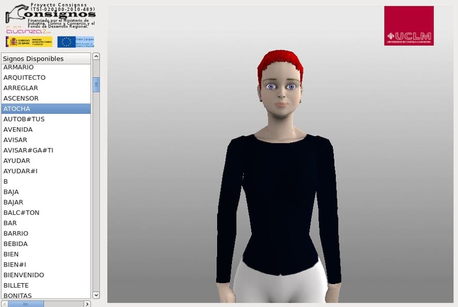
Task: Choose AUTOB#TUS from the list
Action: click(46, 119)
